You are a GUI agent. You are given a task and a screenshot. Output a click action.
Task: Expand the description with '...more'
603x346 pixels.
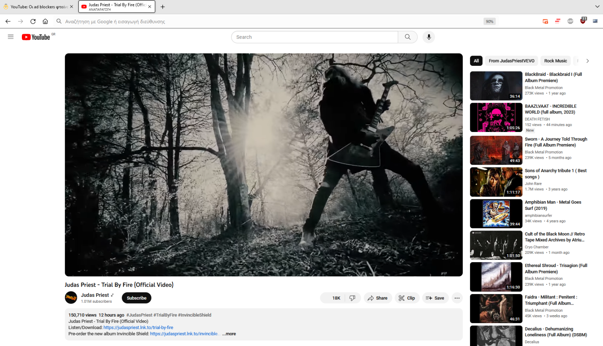pos(229,334)
